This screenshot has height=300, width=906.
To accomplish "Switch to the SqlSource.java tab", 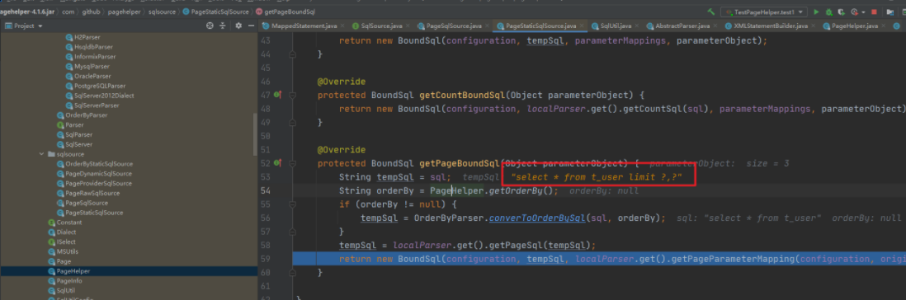I will [x=380, y=26].
